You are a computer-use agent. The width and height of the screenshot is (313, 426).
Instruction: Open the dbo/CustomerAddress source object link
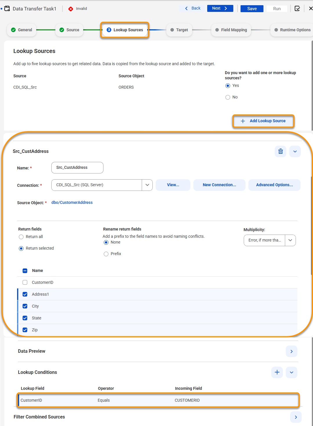pos(72,202)
